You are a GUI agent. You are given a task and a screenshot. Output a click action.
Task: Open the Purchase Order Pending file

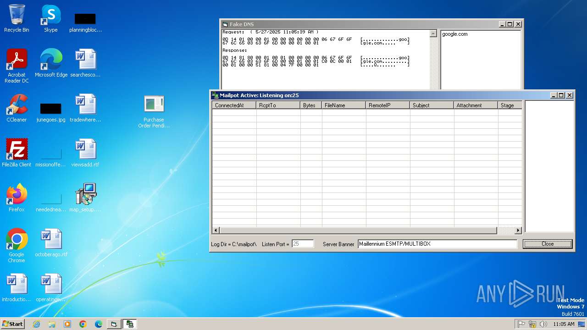coord(154,111)
